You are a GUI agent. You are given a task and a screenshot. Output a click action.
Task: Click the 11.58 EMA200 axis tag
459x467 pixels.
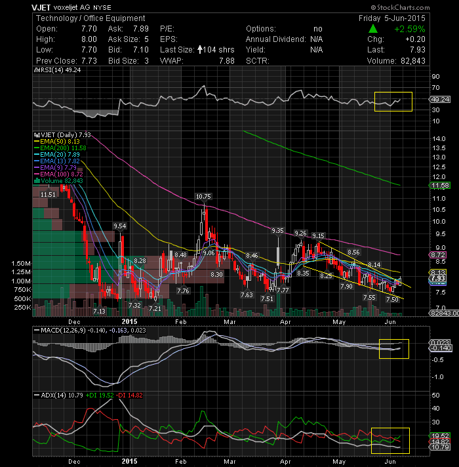[439, 186]
